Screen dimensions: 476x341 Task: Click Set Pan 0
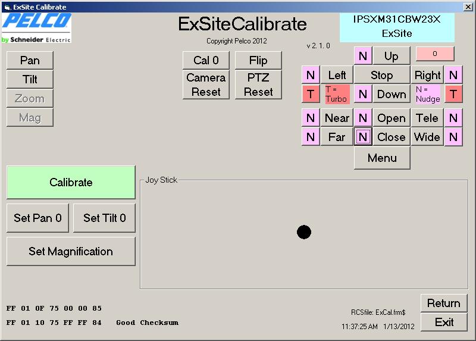click(x=37, y=218)
